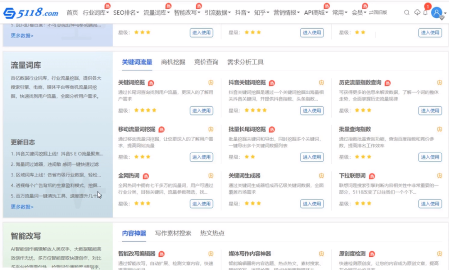The height and width of the screenshot is (270, 449).
Task: Expand the 行业词库 dropdown menu
Action: [96, 12]
